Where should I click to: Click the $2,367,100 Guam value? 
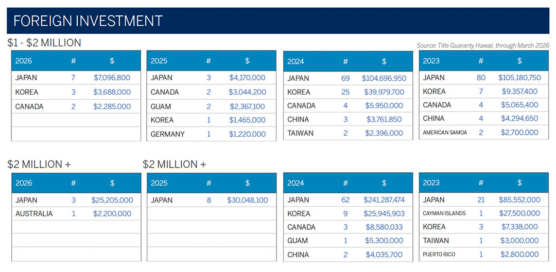click(x=248, y=106)
